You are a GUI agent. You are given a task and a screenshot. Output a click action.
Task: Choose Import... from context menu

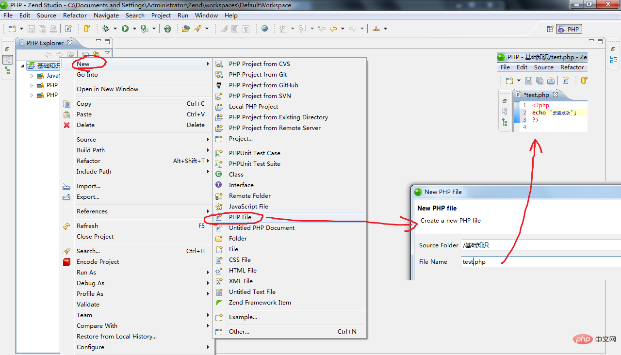click(136, 186)
